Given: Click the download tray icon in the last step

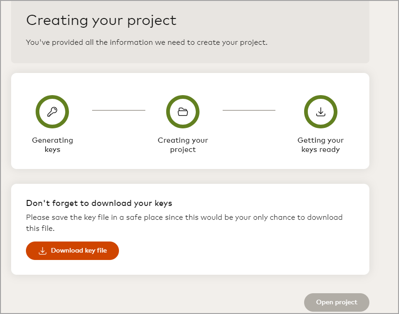Looking at the screenshot, I should (x=320, y=112).
